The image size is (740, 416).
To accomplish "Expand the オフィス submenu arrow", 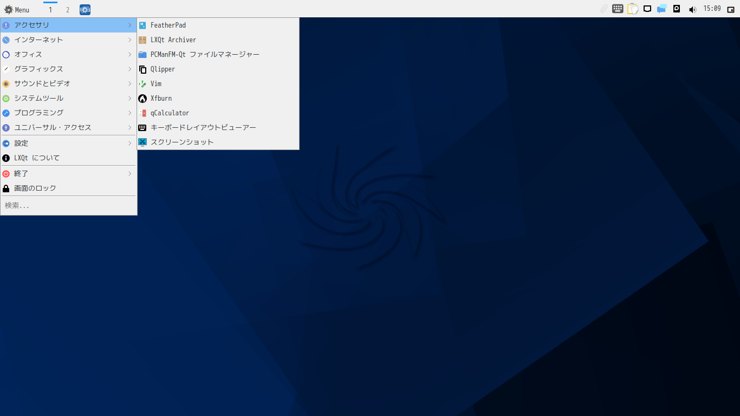I will [130, 54].
